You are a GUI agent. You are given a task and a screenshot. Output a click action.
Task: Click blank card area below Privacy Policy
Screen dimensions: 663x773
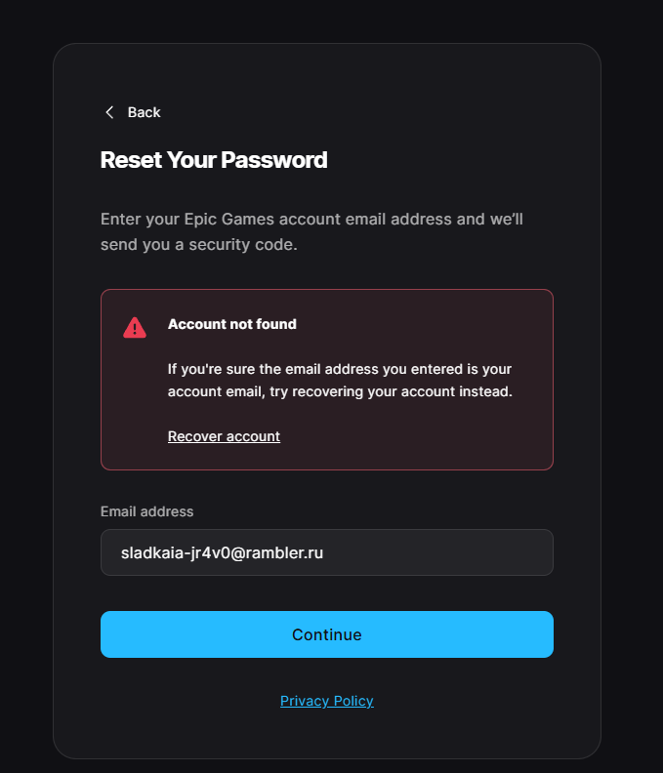[327, 735]
